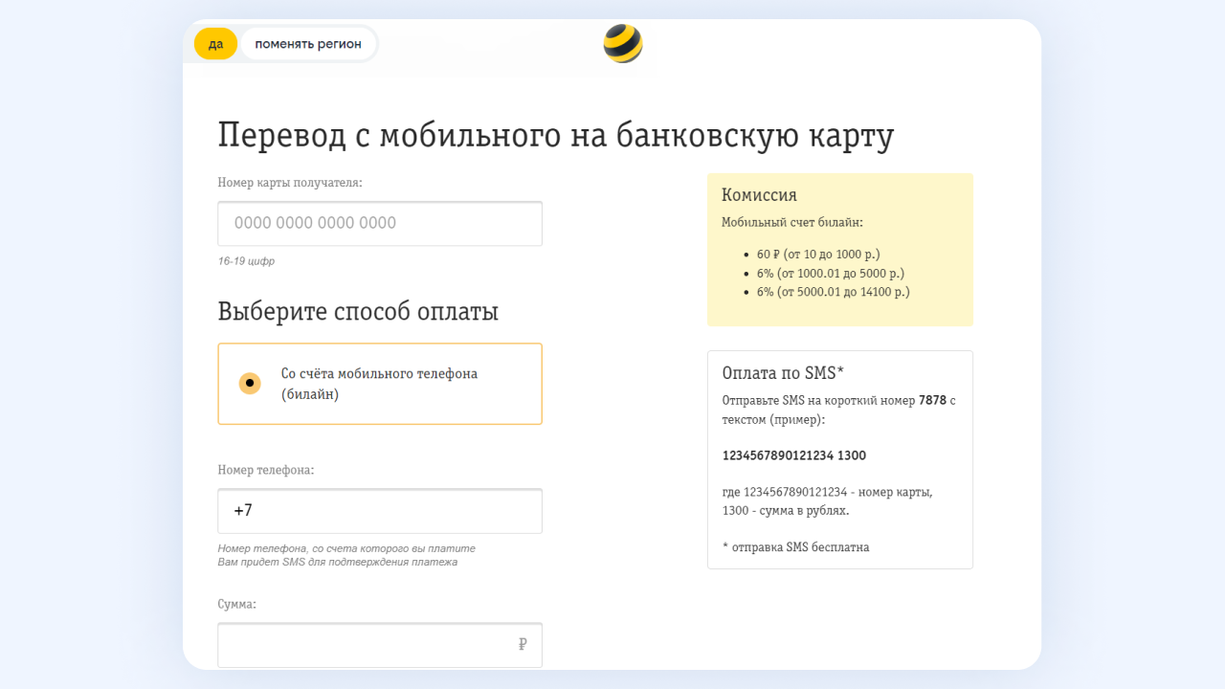This screenshot has width=1225, height=689.
Task: Click the text «1300 - сумма в рублях.»
Action: (786, 510)
